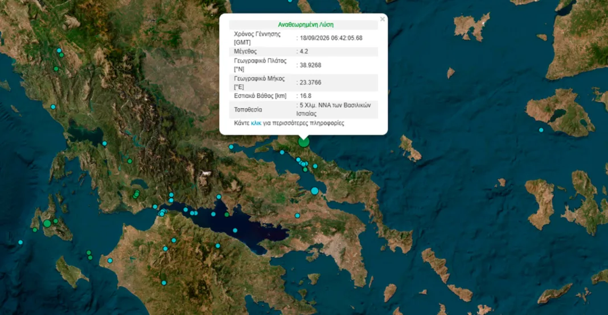Select the large cyan marker in the Euboean gulf
Screen dimensions: 608x315
(314, 190)
